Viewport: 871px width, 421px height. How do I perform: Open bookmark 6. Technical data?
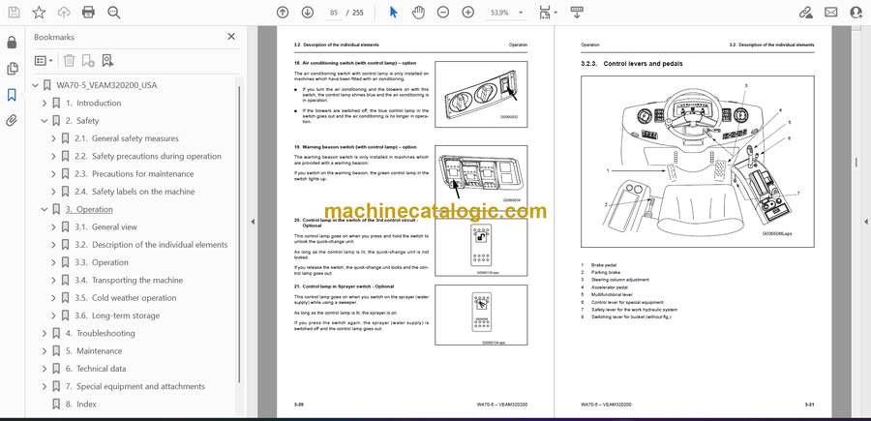(x=96, y=369)
